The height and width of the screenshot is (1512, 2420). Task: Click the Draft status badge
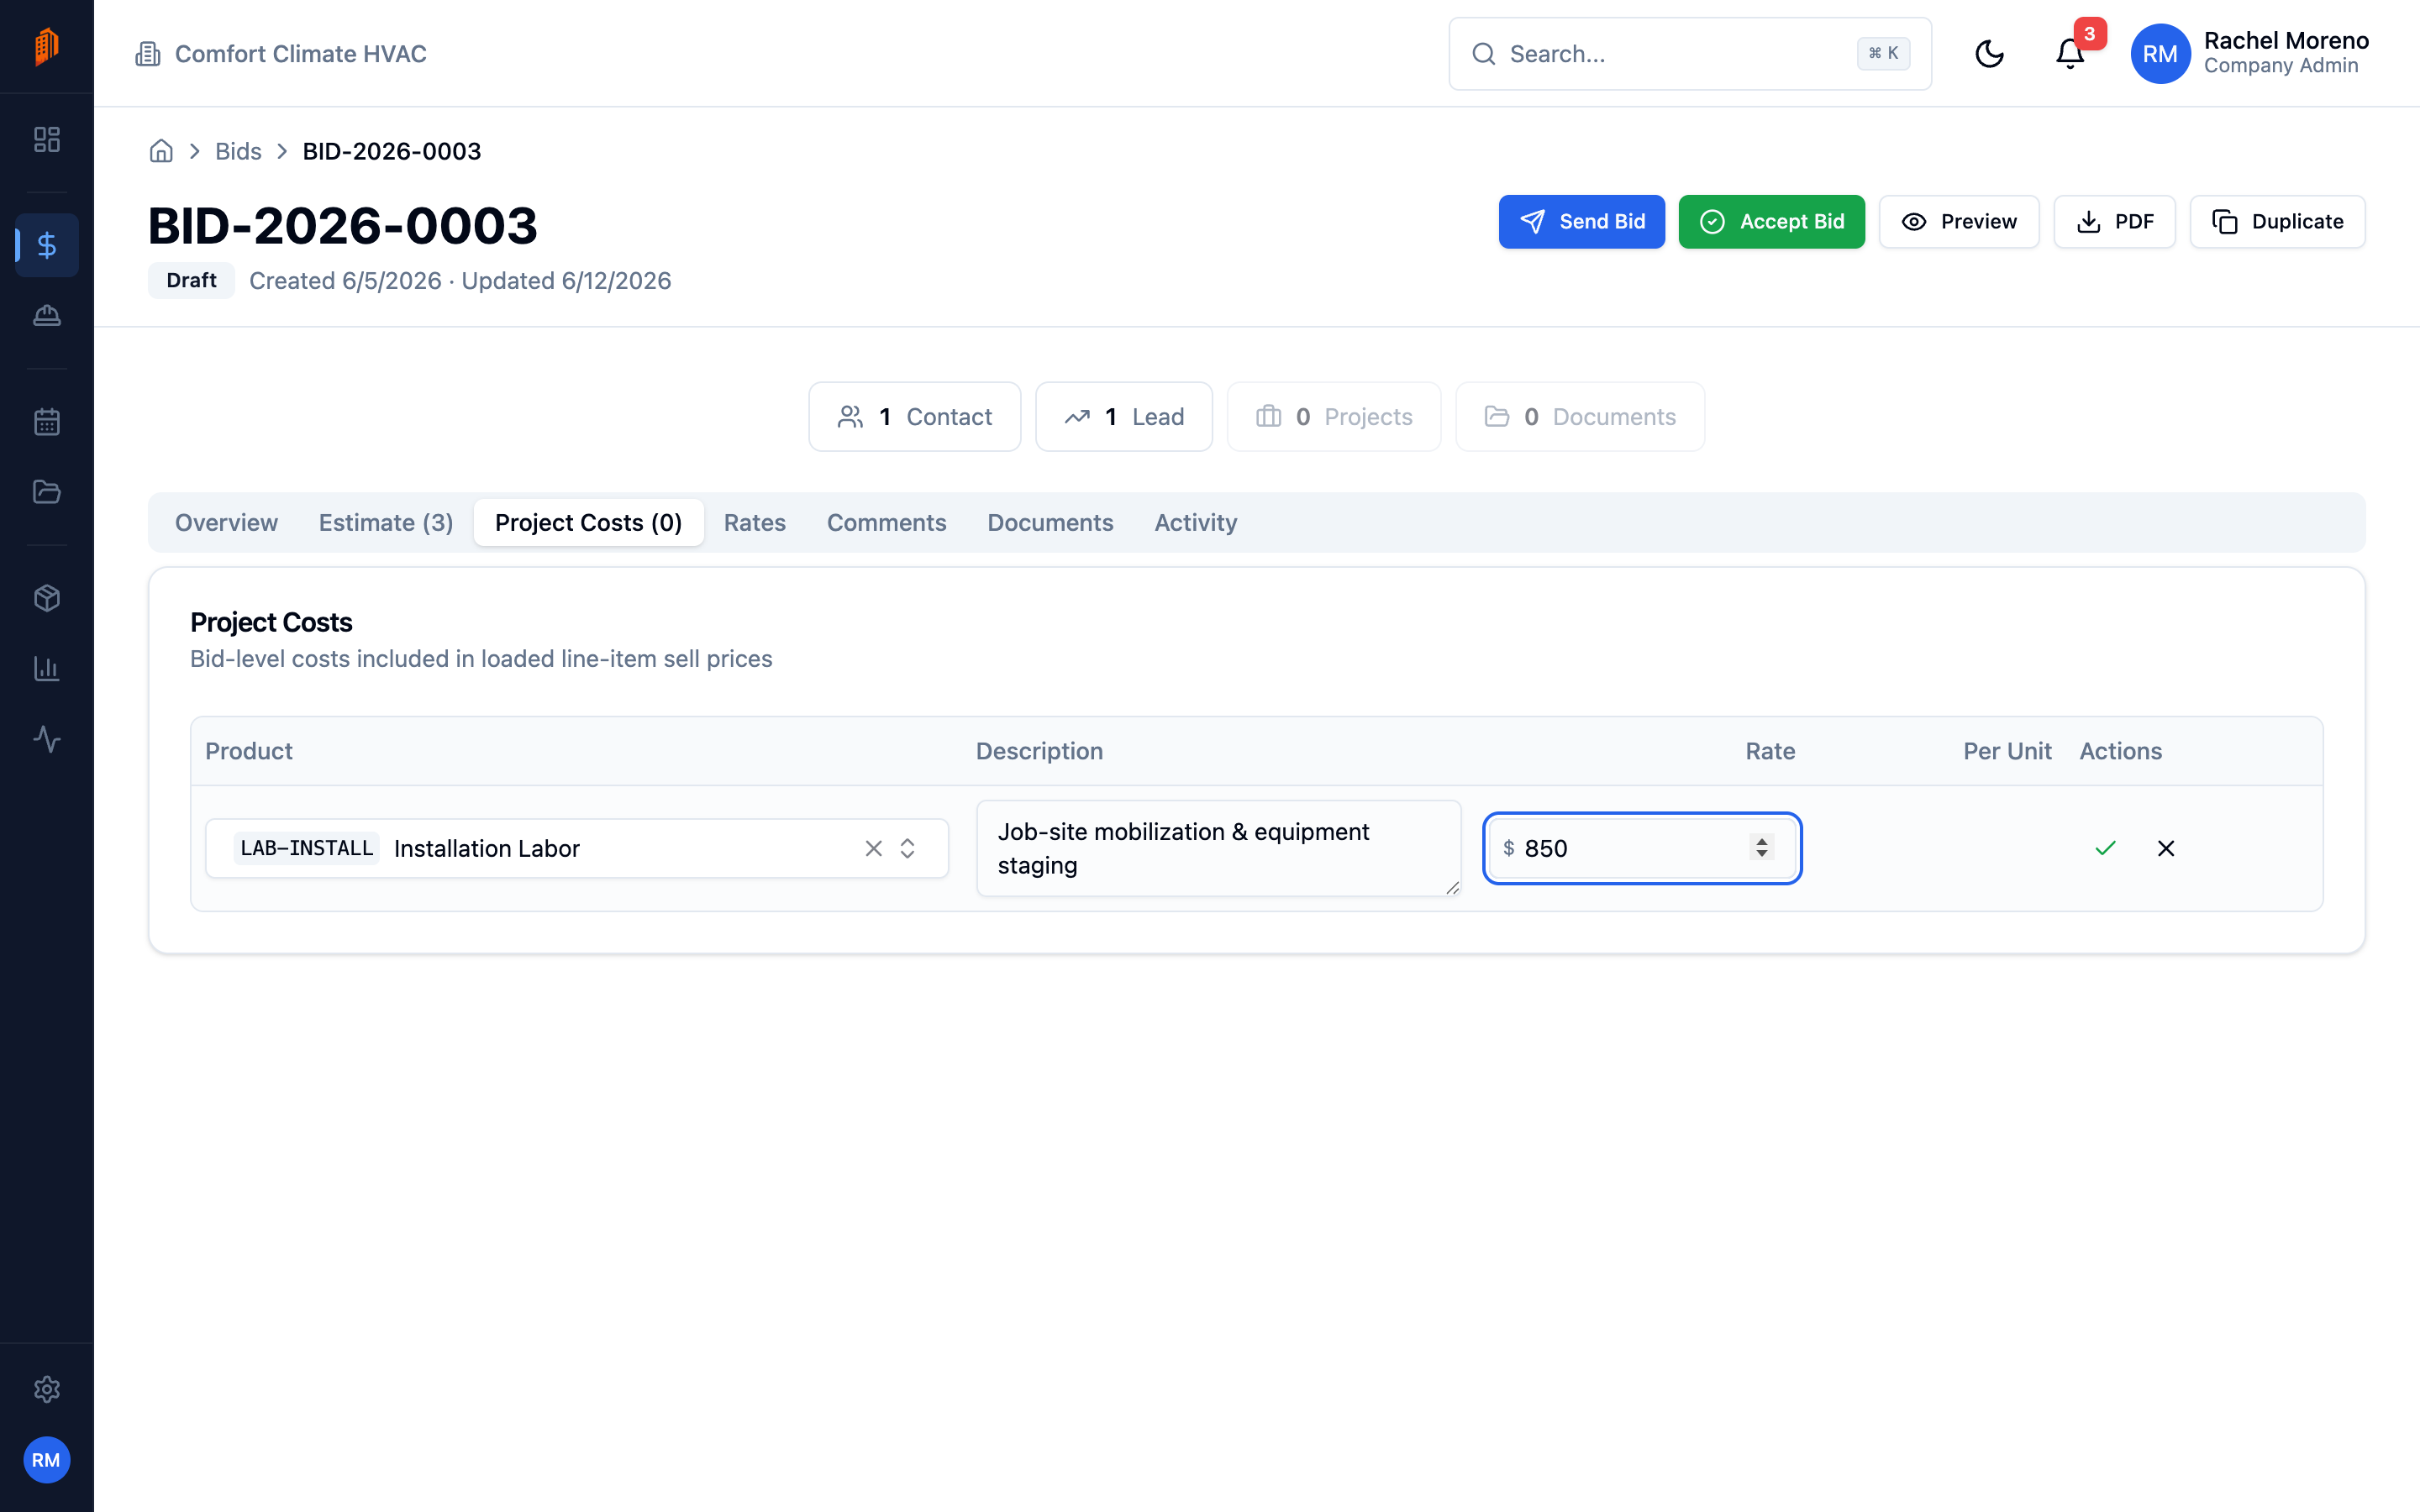191,281
